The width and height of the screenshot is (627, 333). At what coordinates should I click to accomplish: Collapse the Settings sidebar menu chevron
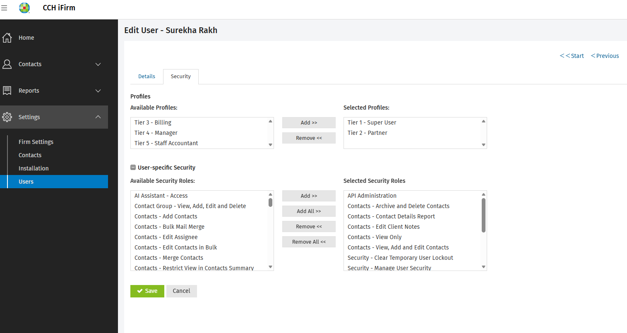coord(98,117)
